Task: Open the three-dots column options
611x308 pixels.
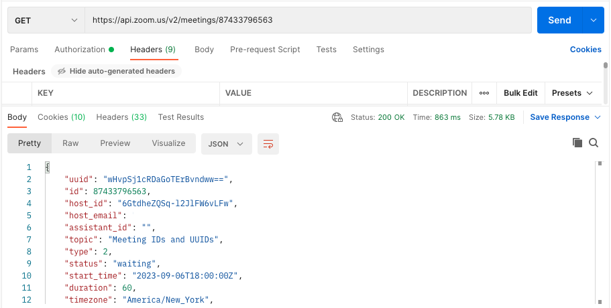Action: click(x=484, y=93)
